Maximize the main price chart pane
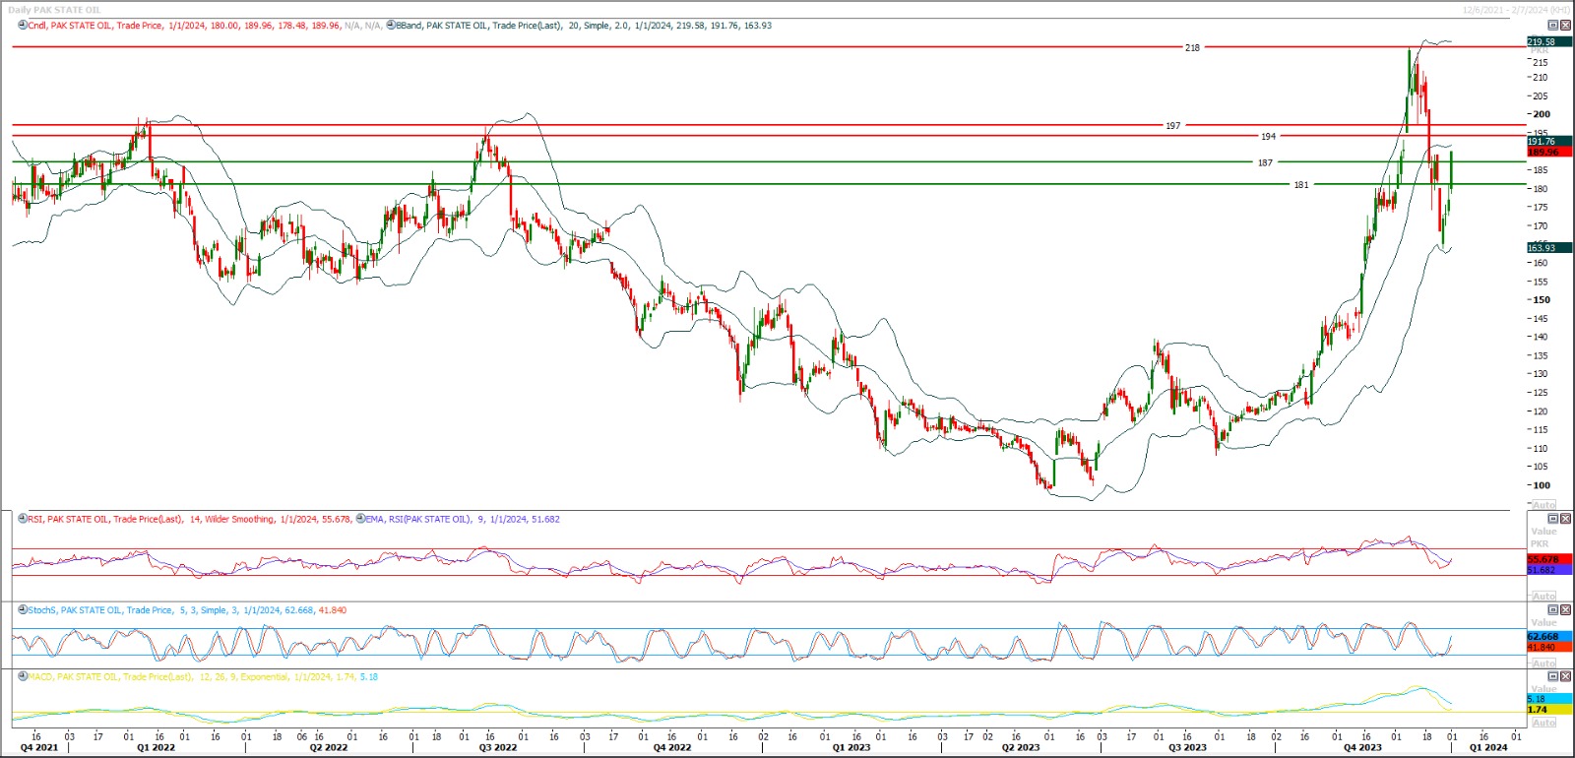The height and width of the screenshot is (758, 1575). pyautogui.click(x=1553, y=26)
